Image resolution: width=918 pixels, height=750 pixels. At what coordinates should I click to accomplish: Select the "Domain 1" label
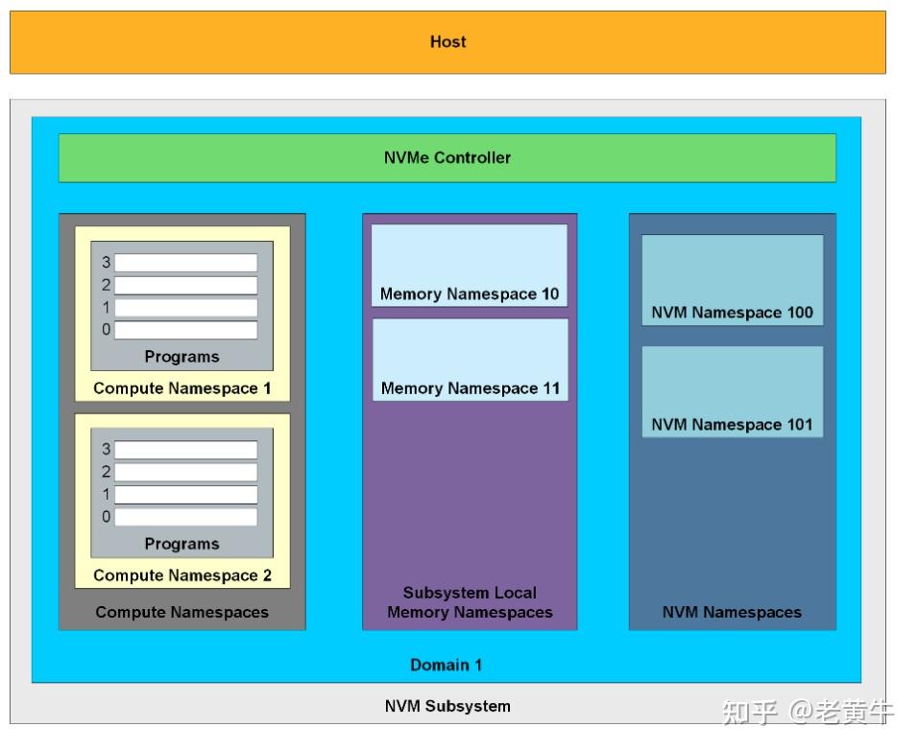(x=447, y=666)
